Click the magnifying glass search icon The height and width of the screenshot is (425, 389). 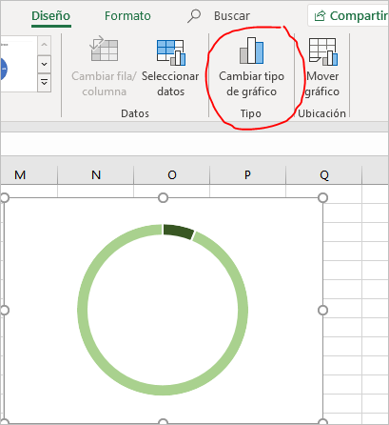point(194,16)
